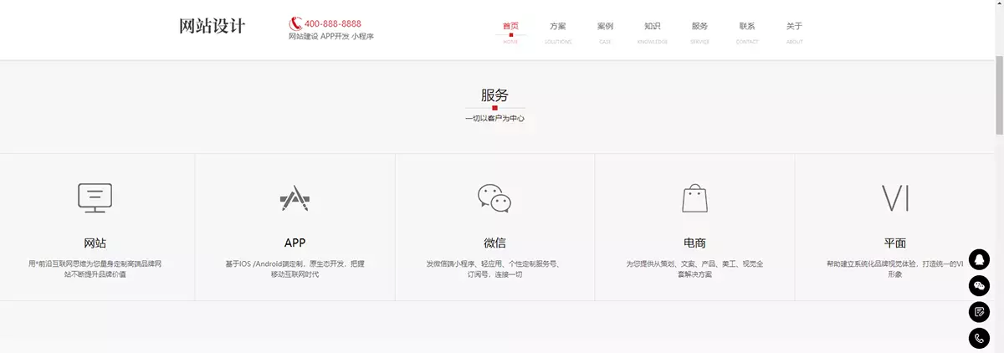1004x353 pixels.
Task: Click the 400-888-8888 phone number
Action: [333, 23]
